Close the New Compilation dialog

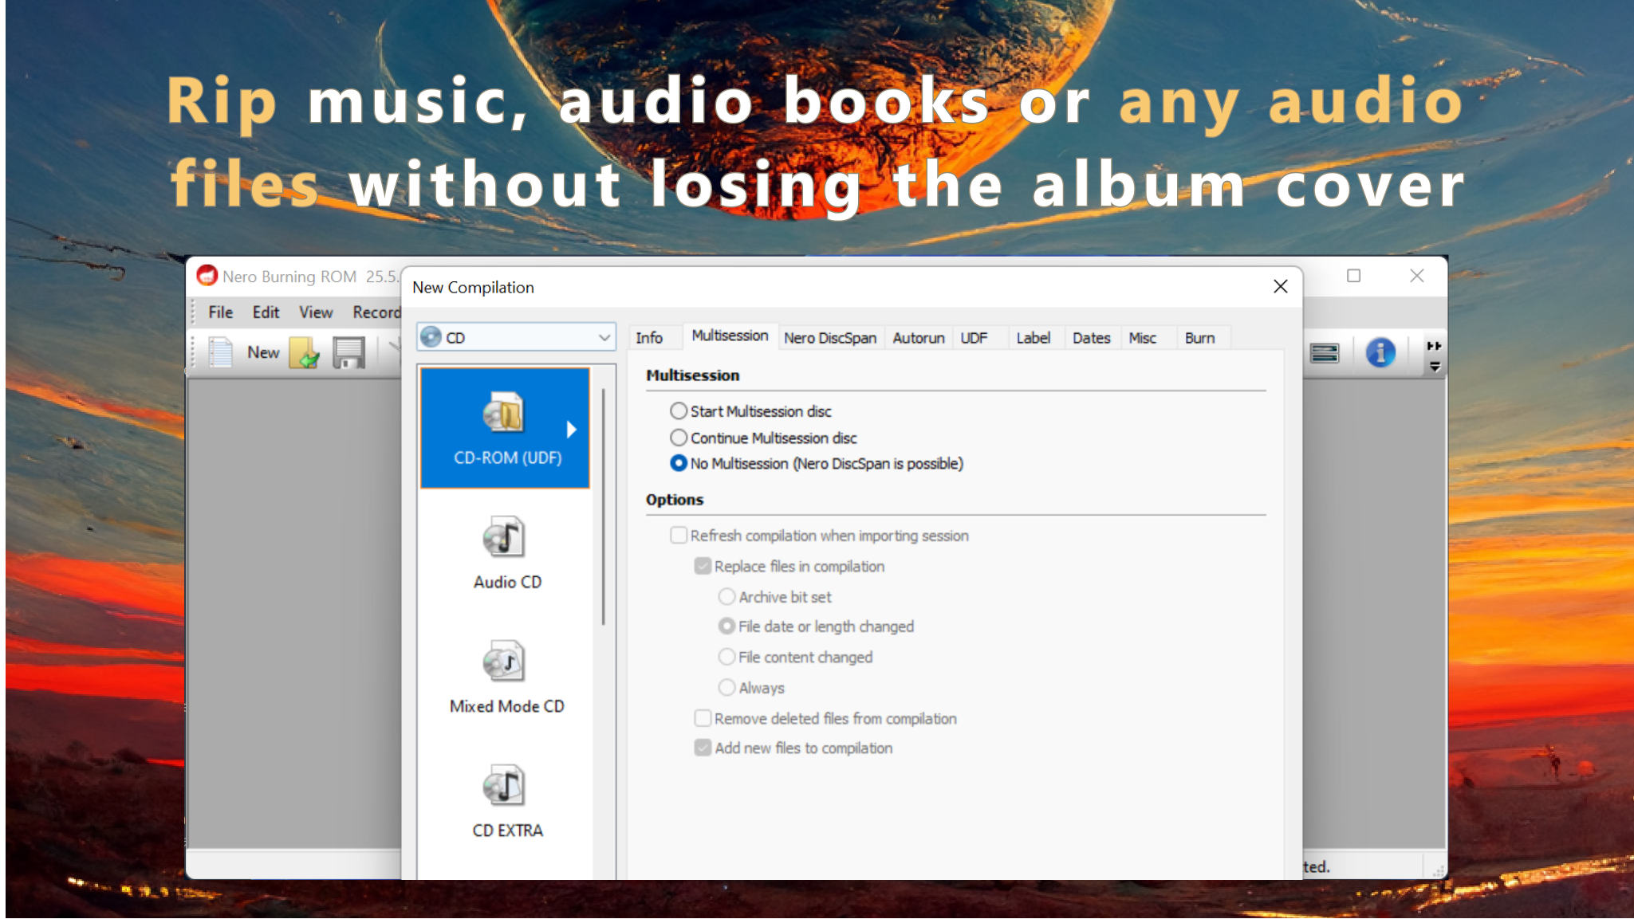1280,286
